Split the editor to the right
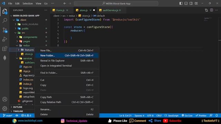The image size is (221, 124). (212, 10)
